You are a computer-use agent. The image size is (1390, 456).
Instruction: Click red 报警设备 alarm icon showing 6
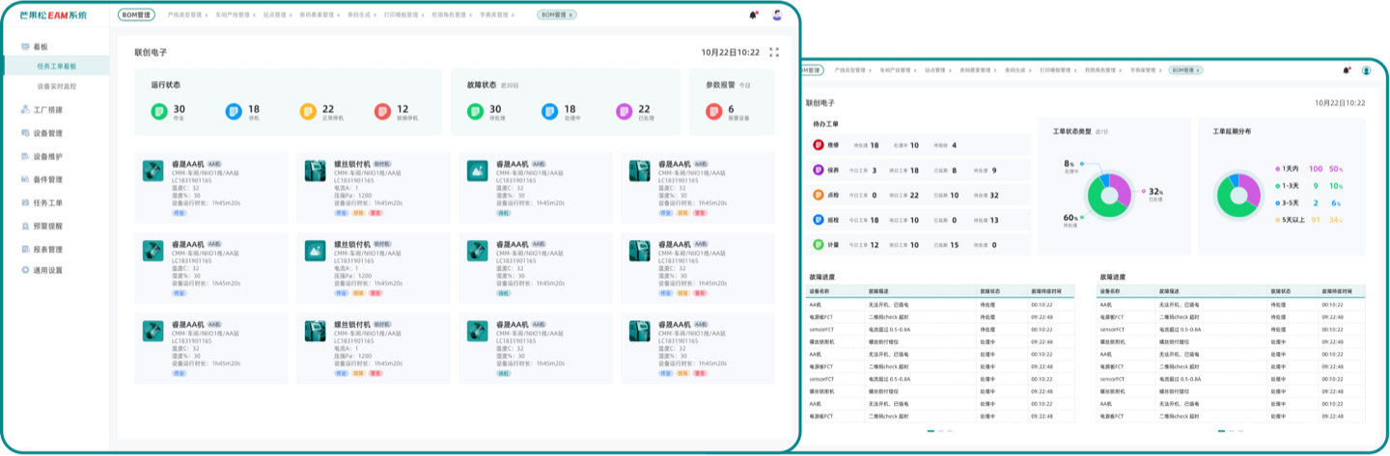point(715,112)
